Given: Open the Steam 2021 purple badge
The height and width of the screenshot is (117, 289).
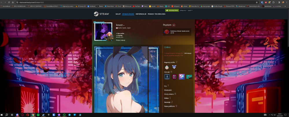Looking at the screenshot, I should coord(182,77).
